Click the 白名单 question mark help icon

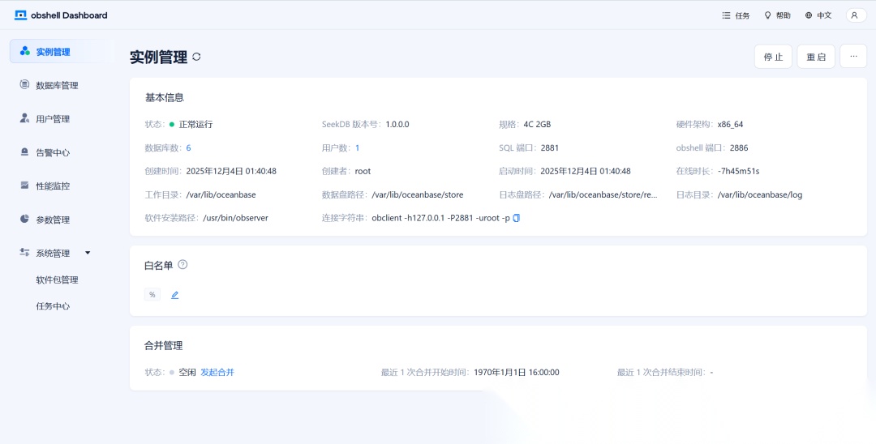tap(182, 265)
